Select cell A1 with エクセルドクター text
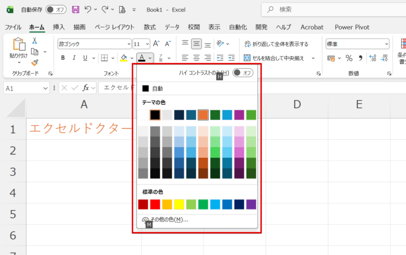This screenshot has width=406, height=255. point(84,129)
